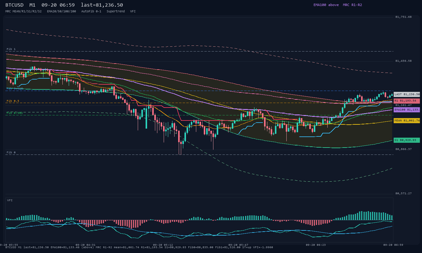Select the "Fib 0.618" level label

pyautogui.click(x=15, y=89)
